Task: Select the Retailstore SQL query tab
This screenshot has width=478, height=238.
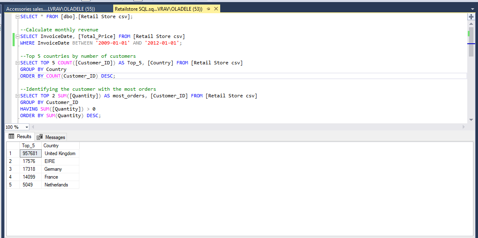Action: (x=159, y=9)
